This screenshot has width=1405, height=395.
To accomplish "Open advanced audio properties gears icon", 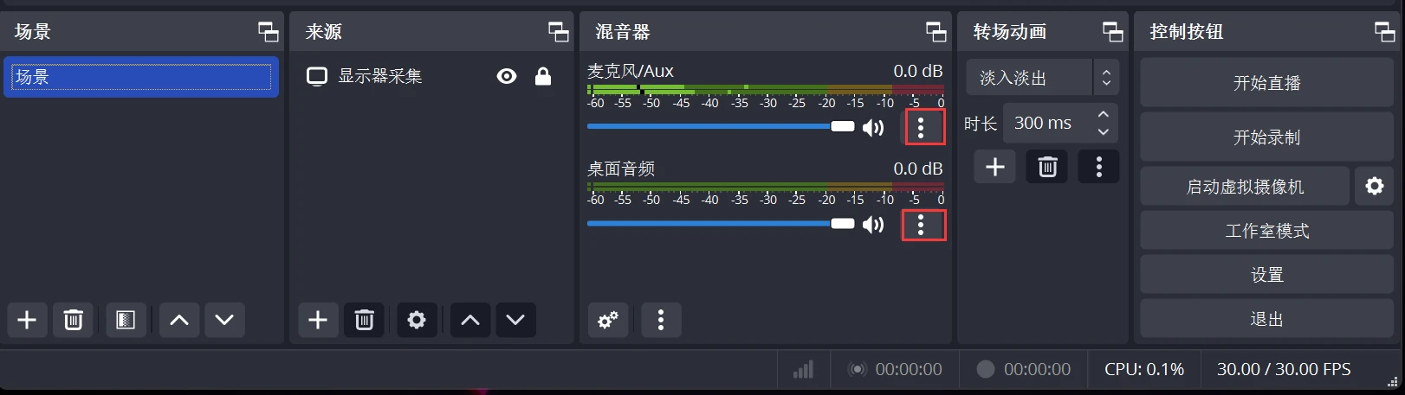I will [608, 320].
